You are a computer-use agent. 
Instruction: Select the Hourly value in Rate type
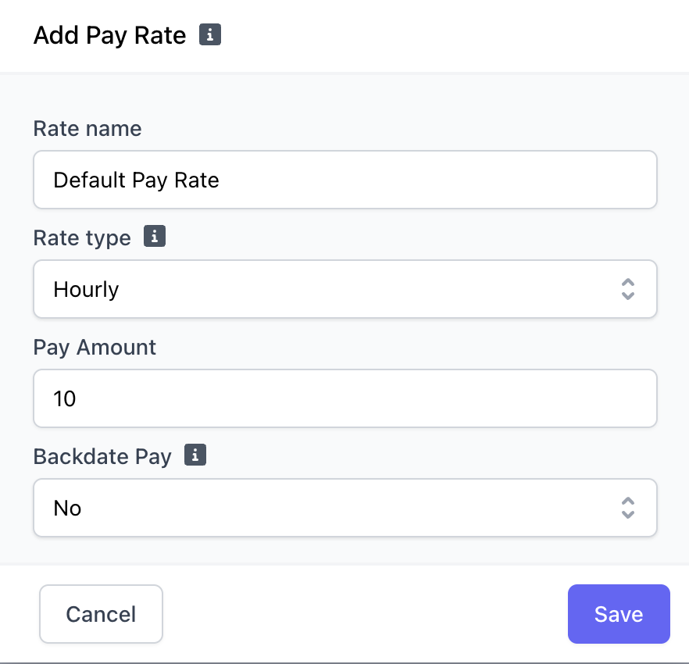86,290
